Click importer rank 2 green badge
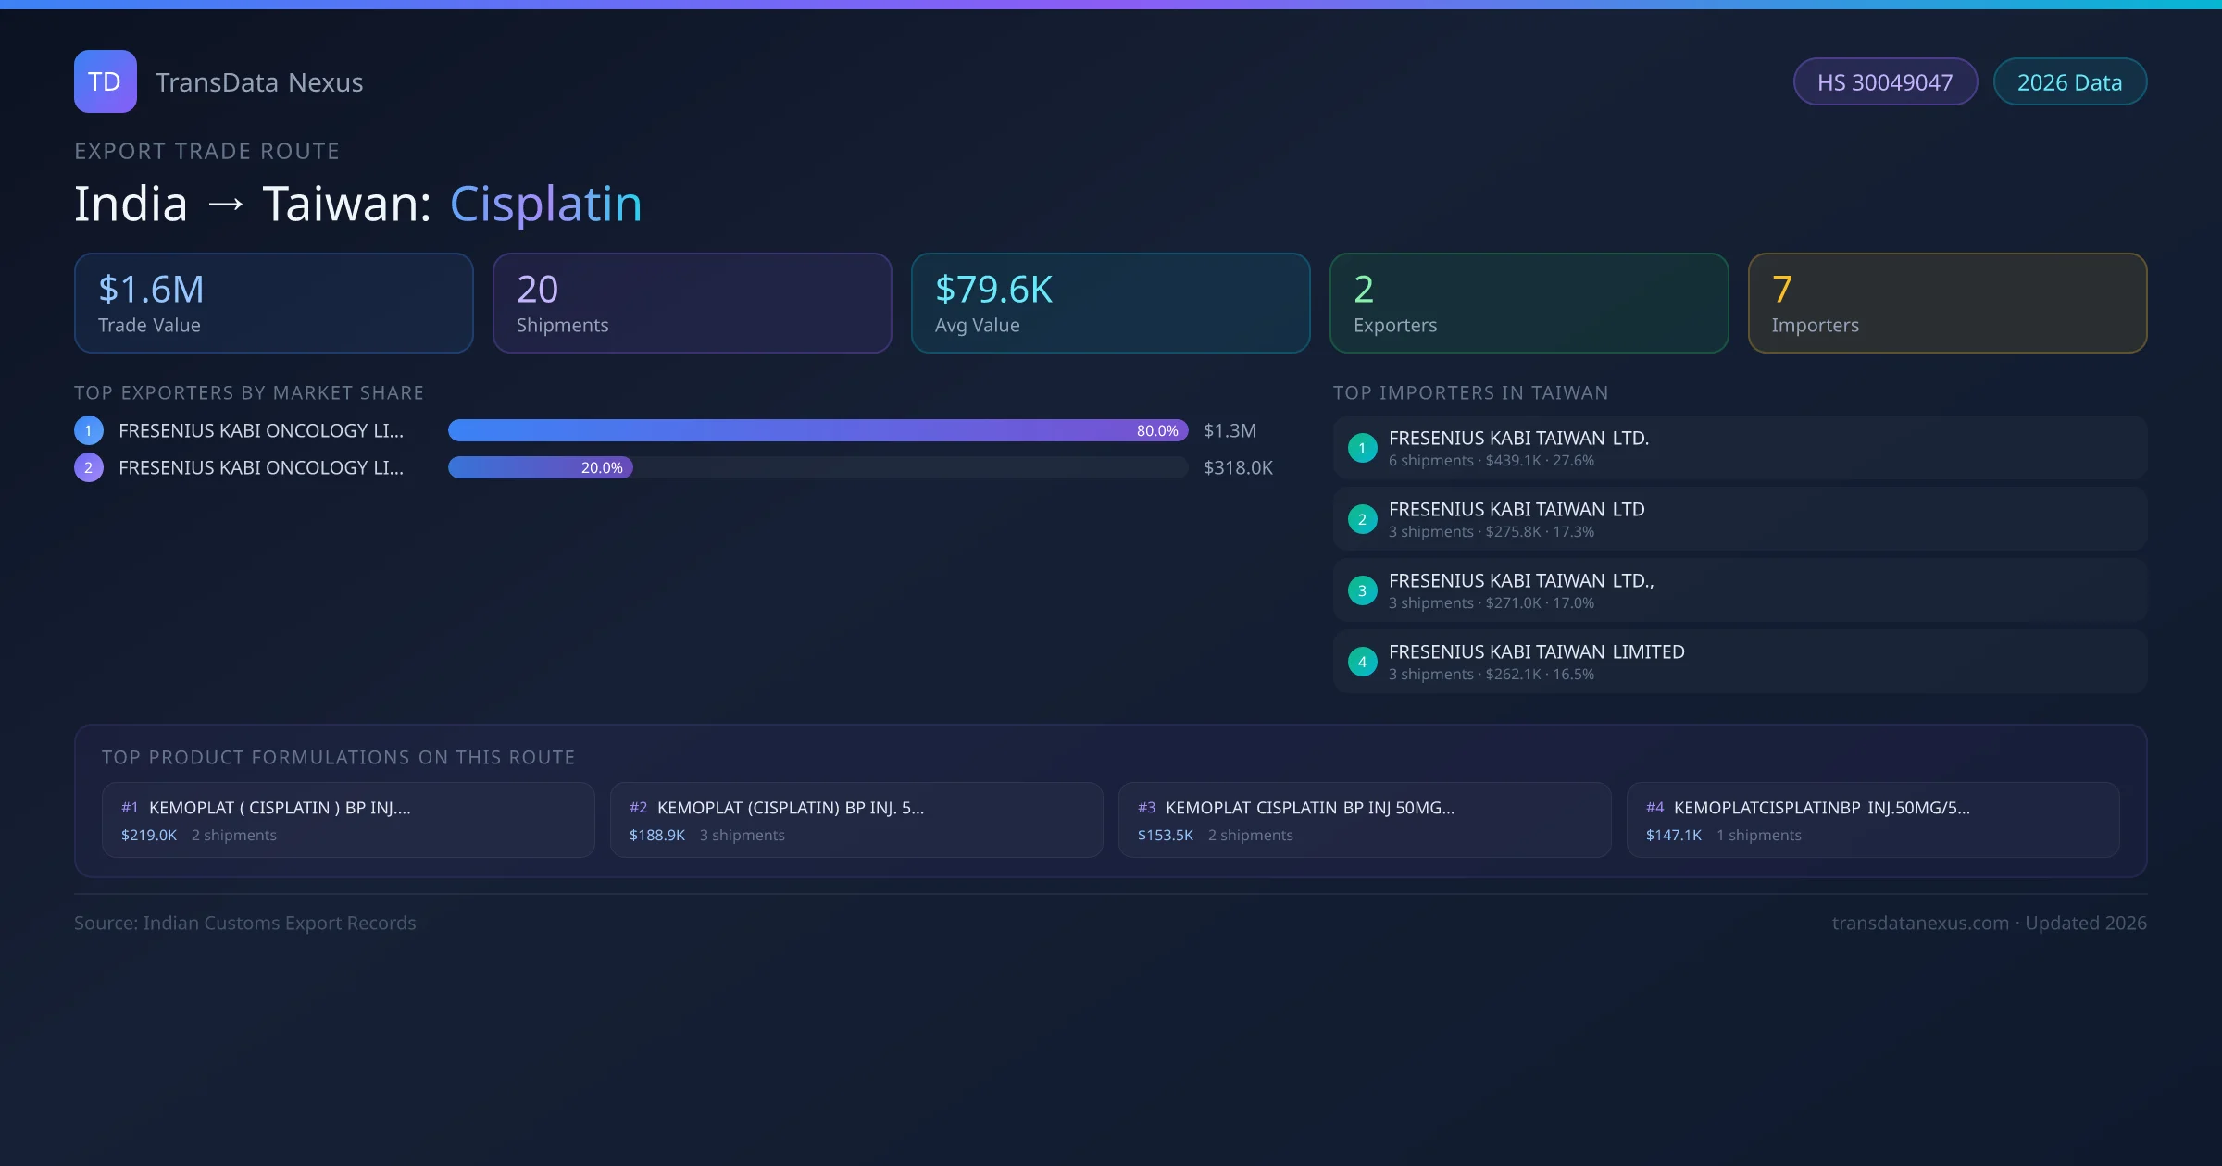 point(1362,519)
